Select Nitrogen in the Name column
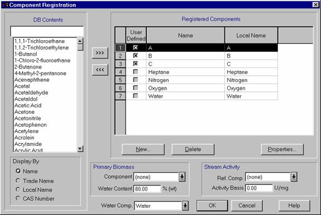The image size is (321, 215). pyautogui.click(x=185, y=80)
